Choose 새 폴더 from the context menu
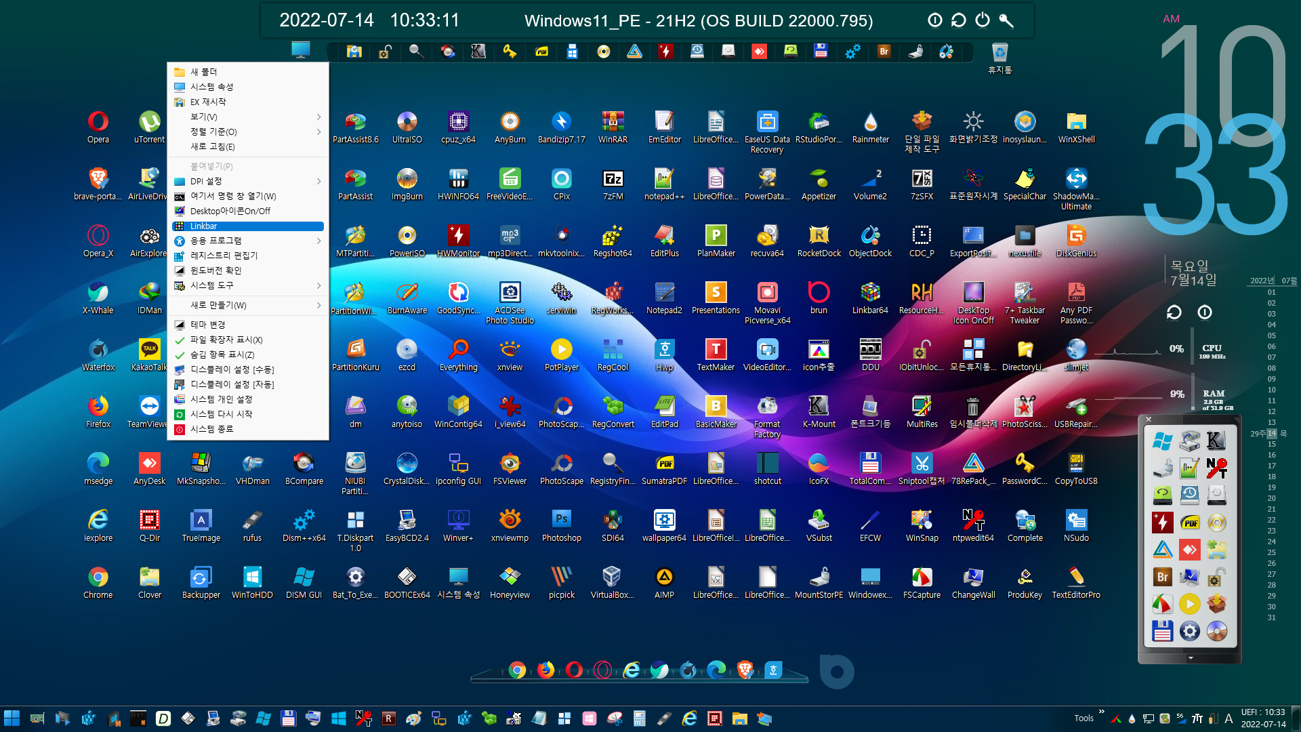This screenshot has width=1301, height=732. pos(248,72)
